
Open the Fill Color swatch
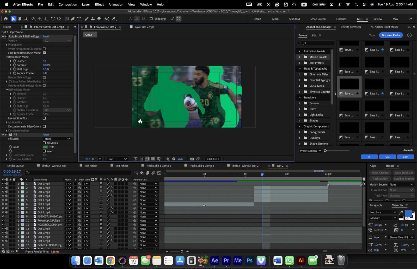[x=45, y=147]
